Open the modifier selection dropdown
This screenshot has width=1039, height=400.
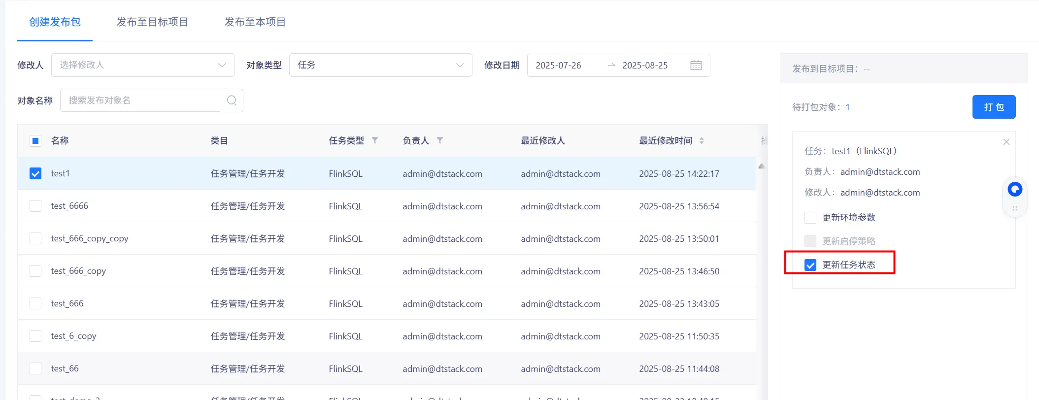click(x=142, y=65)
